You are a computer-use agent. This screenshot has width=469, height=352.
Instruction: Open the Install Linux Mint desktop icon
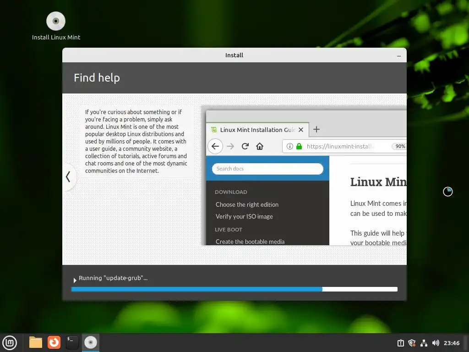[x=56, y=26]
